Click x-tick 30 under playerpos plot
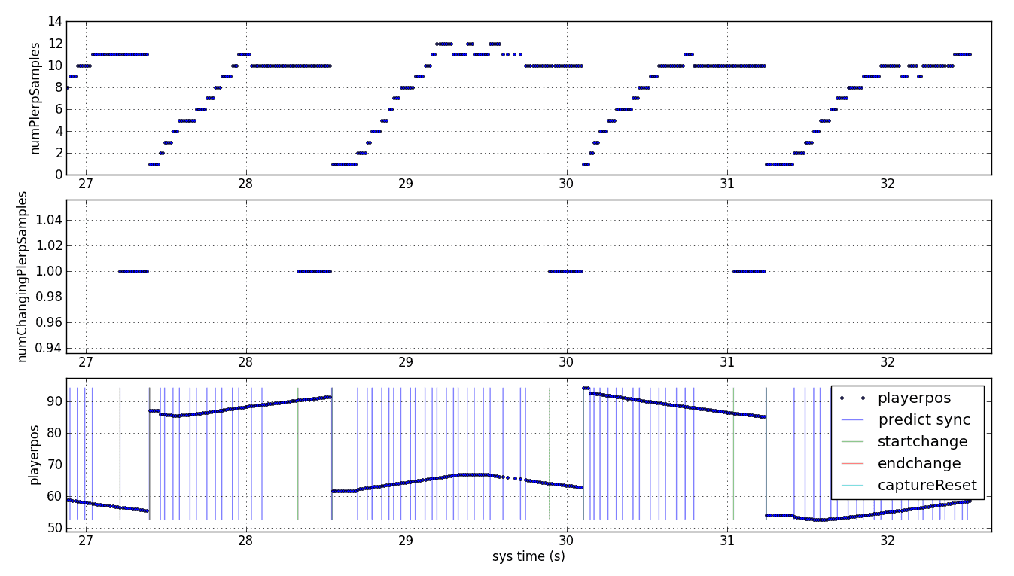The width and height of the screenshot is (1014, 576). [x=566, y=541]
